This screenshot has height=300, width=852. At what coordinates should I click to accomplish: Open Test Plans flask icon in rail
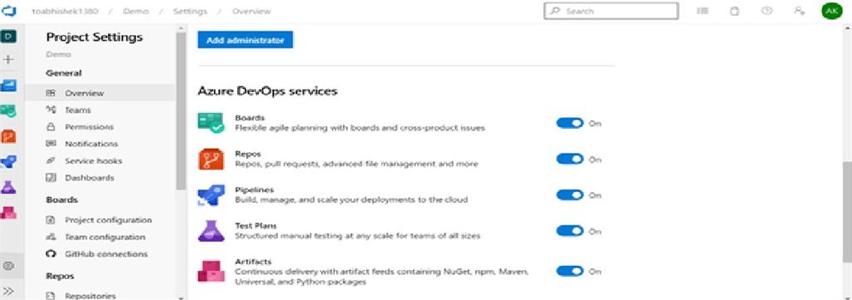pyautogui.click(x=8, y=187)
